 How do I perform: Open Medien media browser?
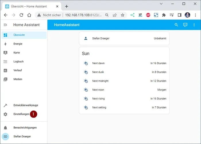coord(18,79)
